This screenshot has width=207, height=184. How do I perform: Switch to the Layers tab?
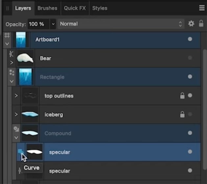coord(23,8)
